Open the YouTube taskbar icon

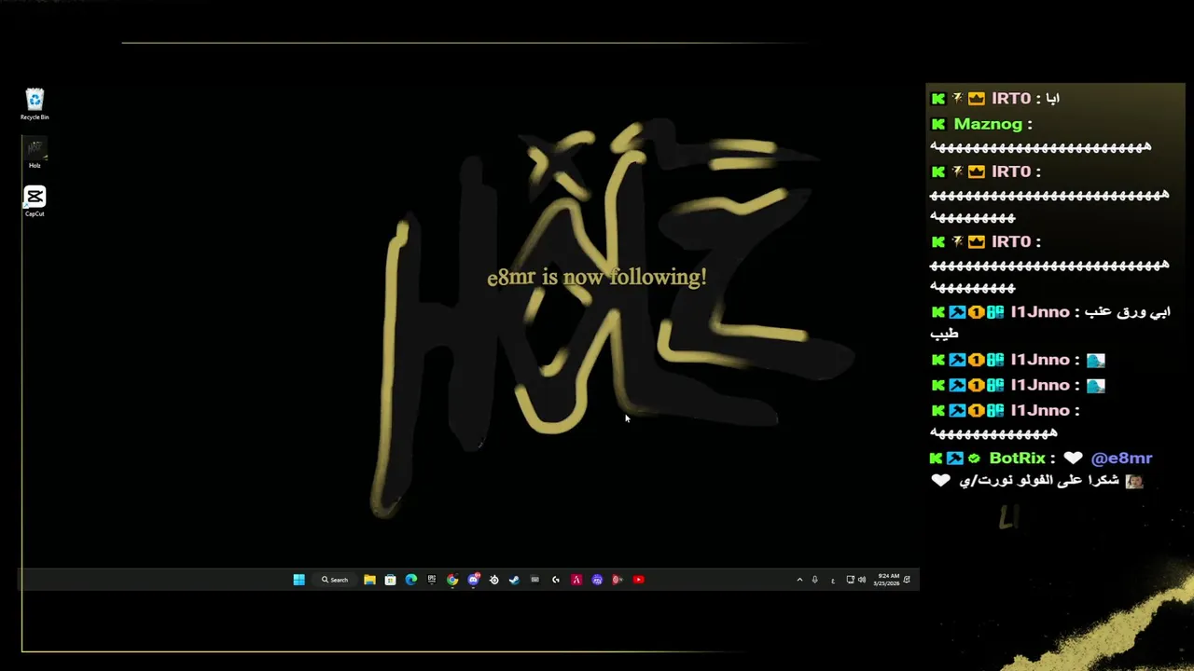pyautogui.click(x=638, y=580)
